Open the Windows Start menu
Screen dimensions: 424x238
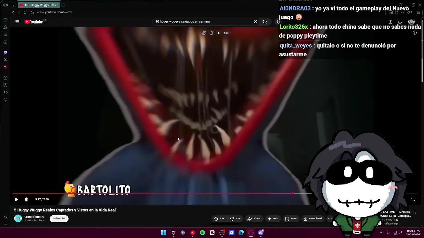[x=164, y=233]
